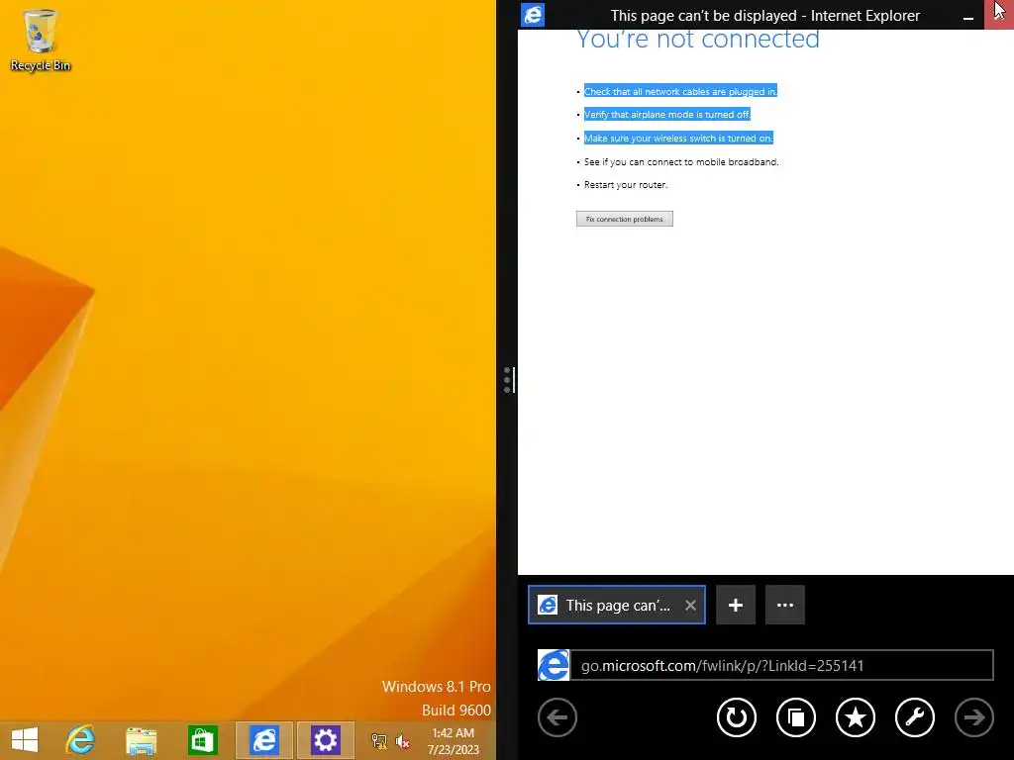Image resolution: width=1014 pixels, height=760 pixels.
Task: Click 'Make sure your wireless switch is turned on.'
Action: pyautogui.click(x=678, y=138)
